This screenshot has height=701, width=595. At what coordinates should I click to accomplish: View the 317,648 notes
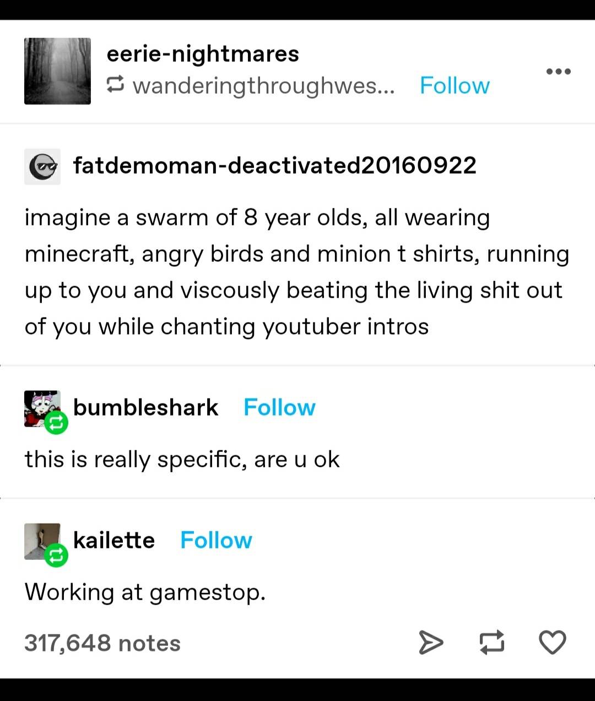click(x=102, y=643)
